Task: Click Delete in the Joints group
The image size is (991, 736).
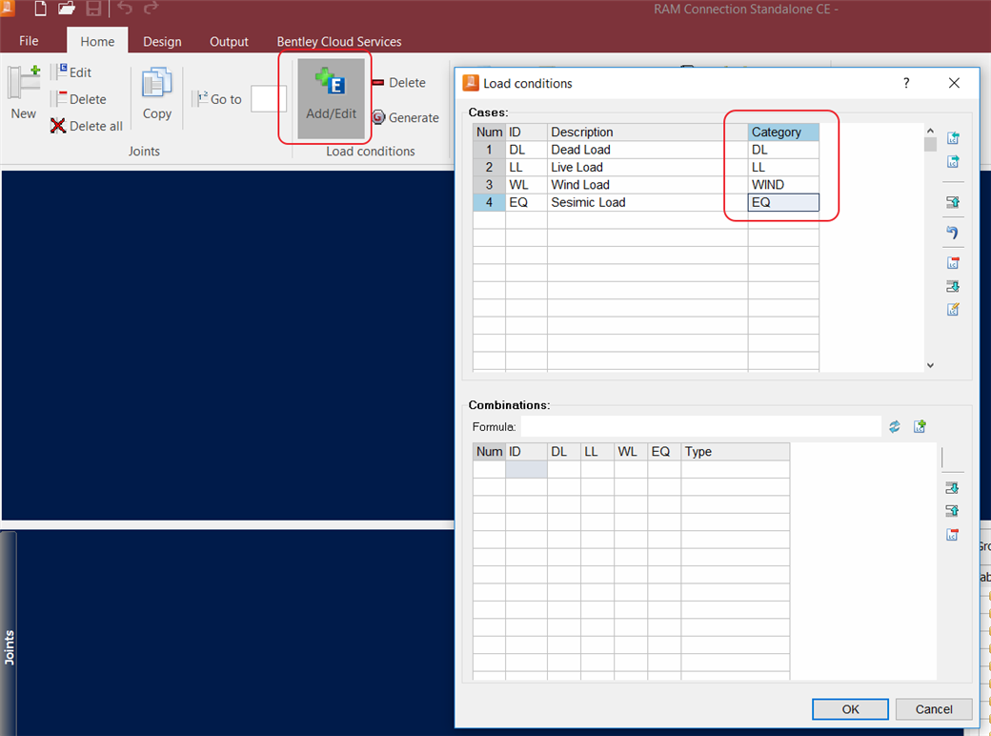Action: coord(80,99)
